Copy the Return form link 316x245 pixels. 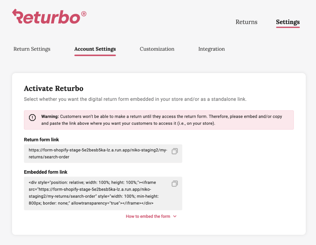click(175, 151)
